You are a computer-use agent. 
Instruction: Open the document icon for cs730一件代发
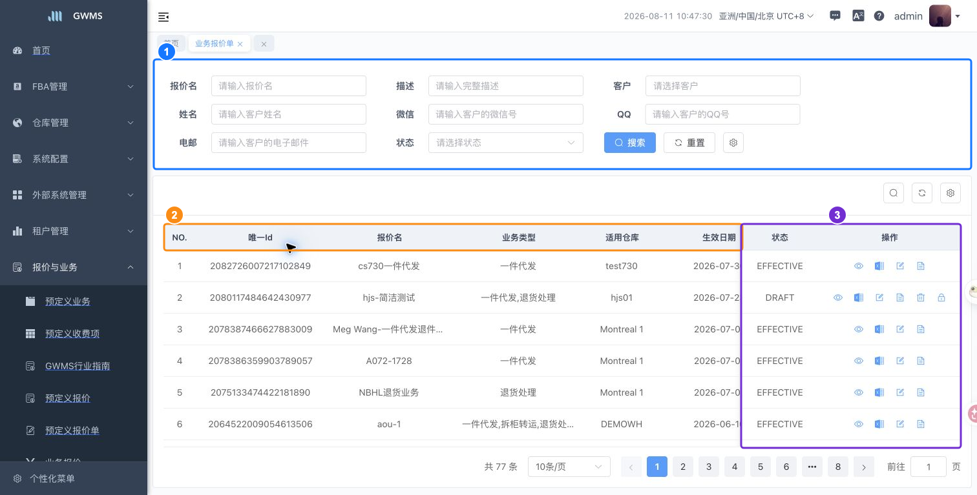[x=921, y=266]
